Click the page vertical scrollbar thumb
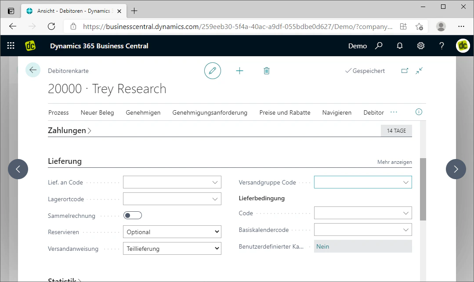474x282 pixels. [423, 189]
